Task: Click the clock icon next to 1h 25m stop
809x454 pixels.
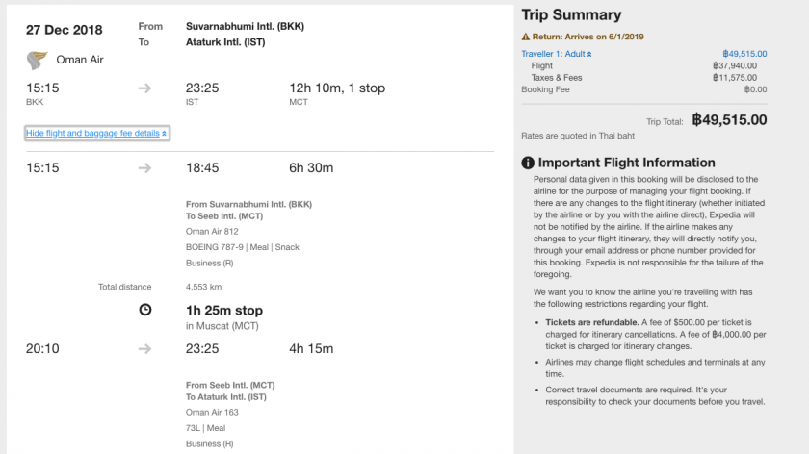Action: tap(145, 310)
